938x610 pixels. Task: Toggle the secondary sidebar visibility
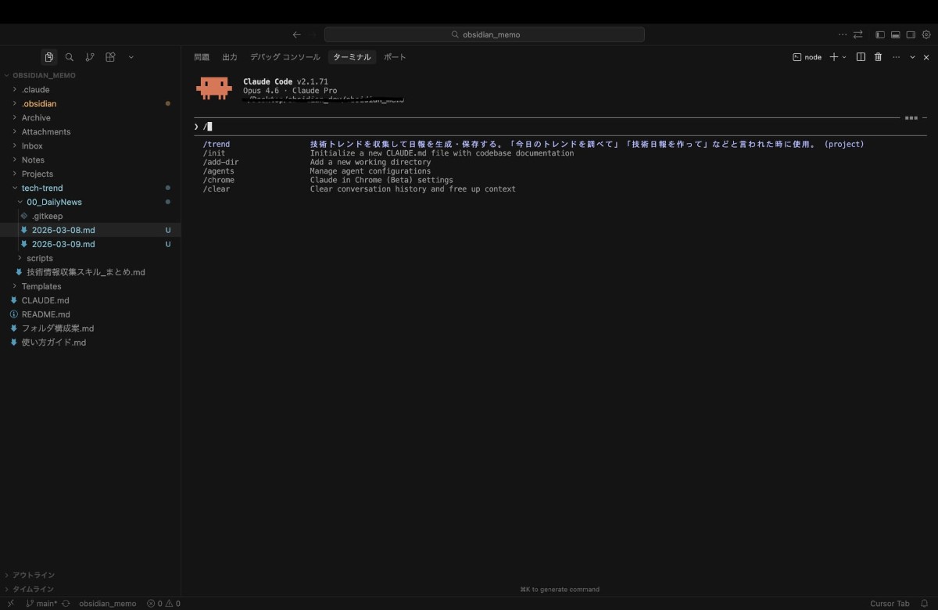click(911, 34)
